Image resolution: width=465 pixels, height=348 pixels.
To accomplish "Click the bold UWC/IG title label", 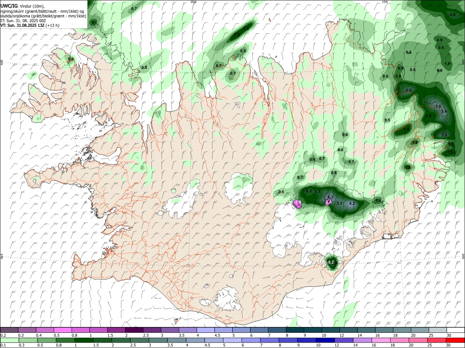I will (x=9, y=6).
